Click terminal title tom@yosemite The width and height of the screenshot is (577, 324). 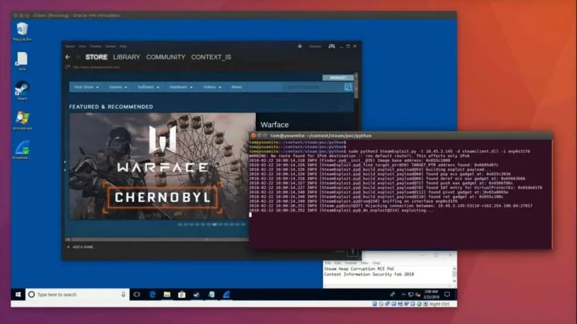(321, 136)
